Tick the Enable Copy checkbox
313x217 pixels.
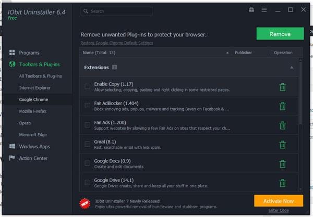(x=88, y=86)
